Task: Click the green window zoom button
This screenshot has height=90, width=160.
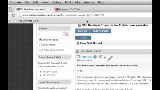Action: pyautogui.click(x=10, y=8)
